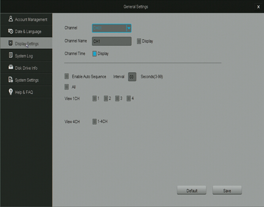Go to Disk Drive Info

pyautogui.click(x=26, y=67)
